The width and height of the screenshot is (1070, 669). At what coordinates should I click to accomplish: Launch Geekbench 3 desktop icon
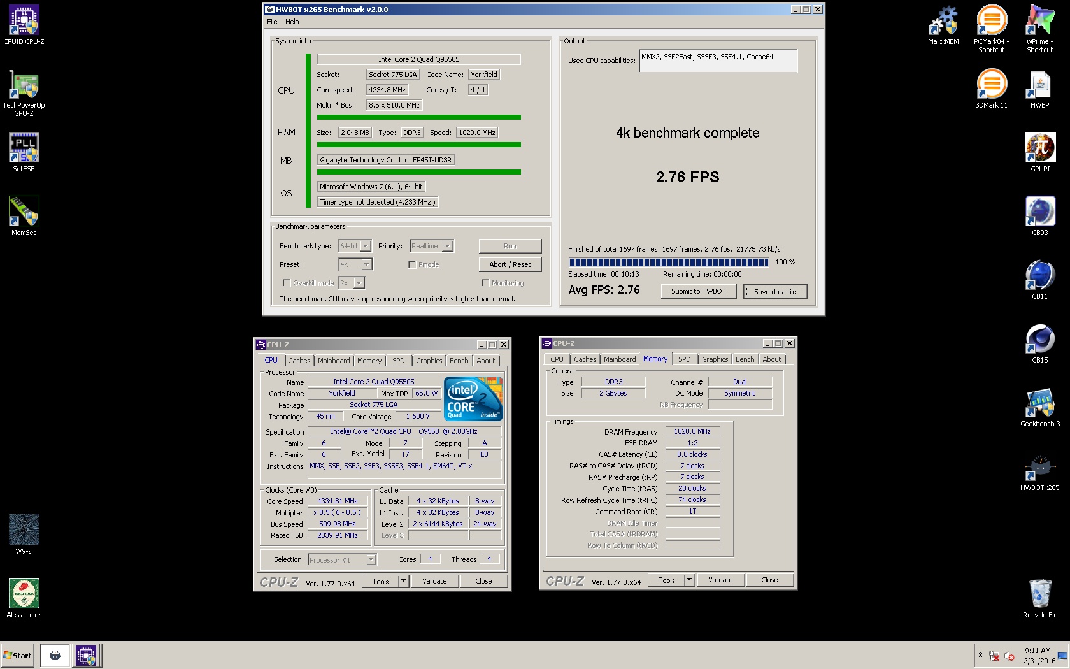coord(1039,408)
